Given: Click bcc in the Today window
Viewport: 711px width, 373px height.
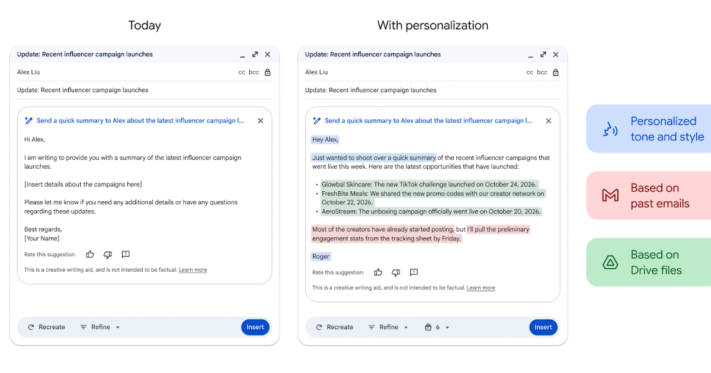Looking at the screenshot, I should point(254,72).
